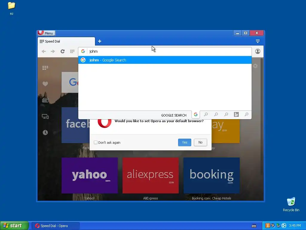The height and width of the screenshot is (230, 306).
Task: Select the ez folder on desktop
Action: [x=12, y=8]
